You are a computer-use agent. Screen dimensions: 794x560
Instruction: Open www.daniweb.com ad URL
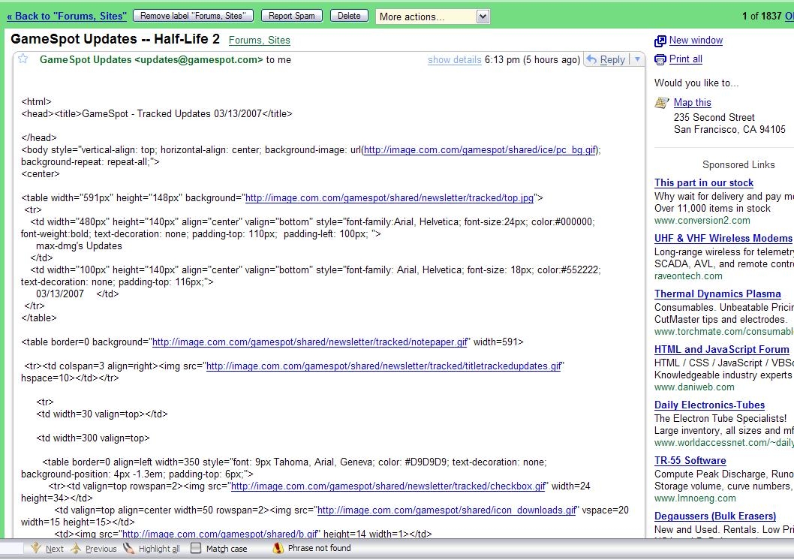click(x=694, y=387)
